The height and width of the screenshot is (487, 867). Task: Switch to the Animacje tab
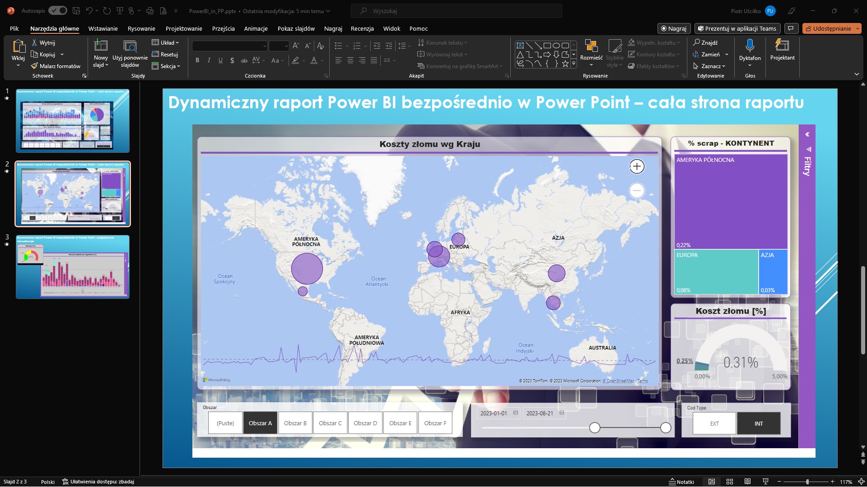(256, 28)
